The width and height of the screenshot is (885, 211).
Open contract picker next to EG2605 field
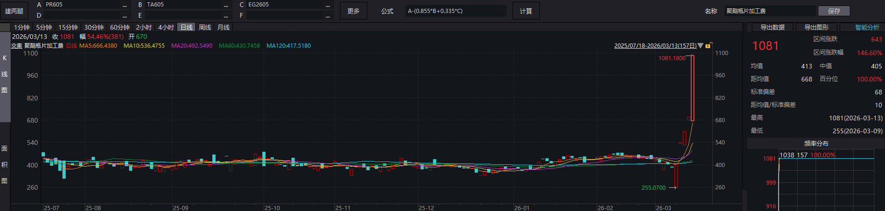328,5
